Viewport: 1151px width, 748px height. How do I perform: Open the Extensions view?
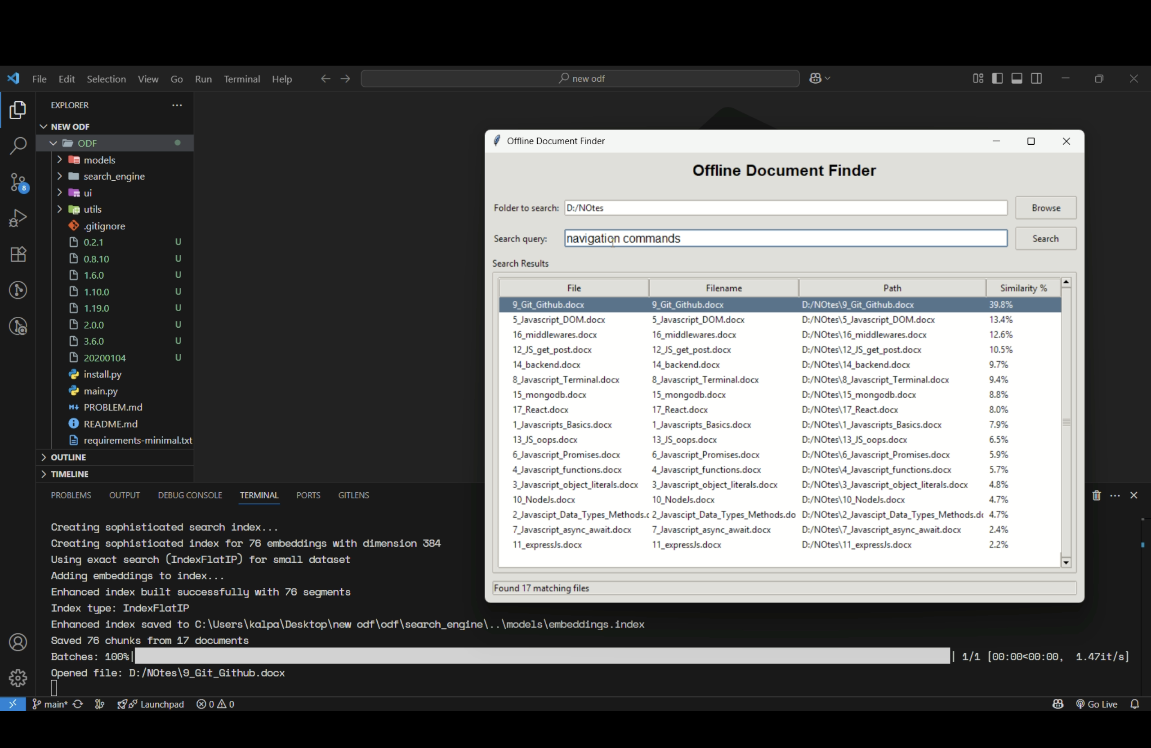click(18, 254)
